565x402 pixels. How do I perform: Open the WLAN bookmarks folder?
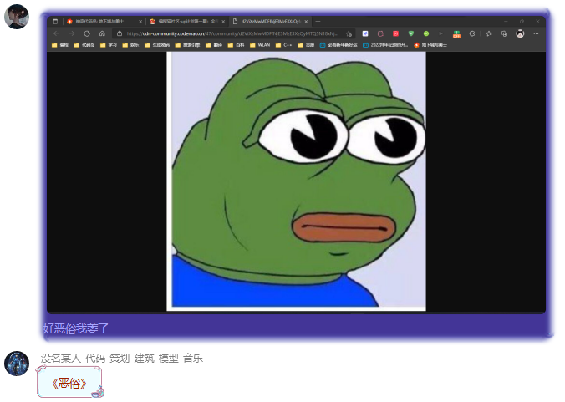pos(260,45)
